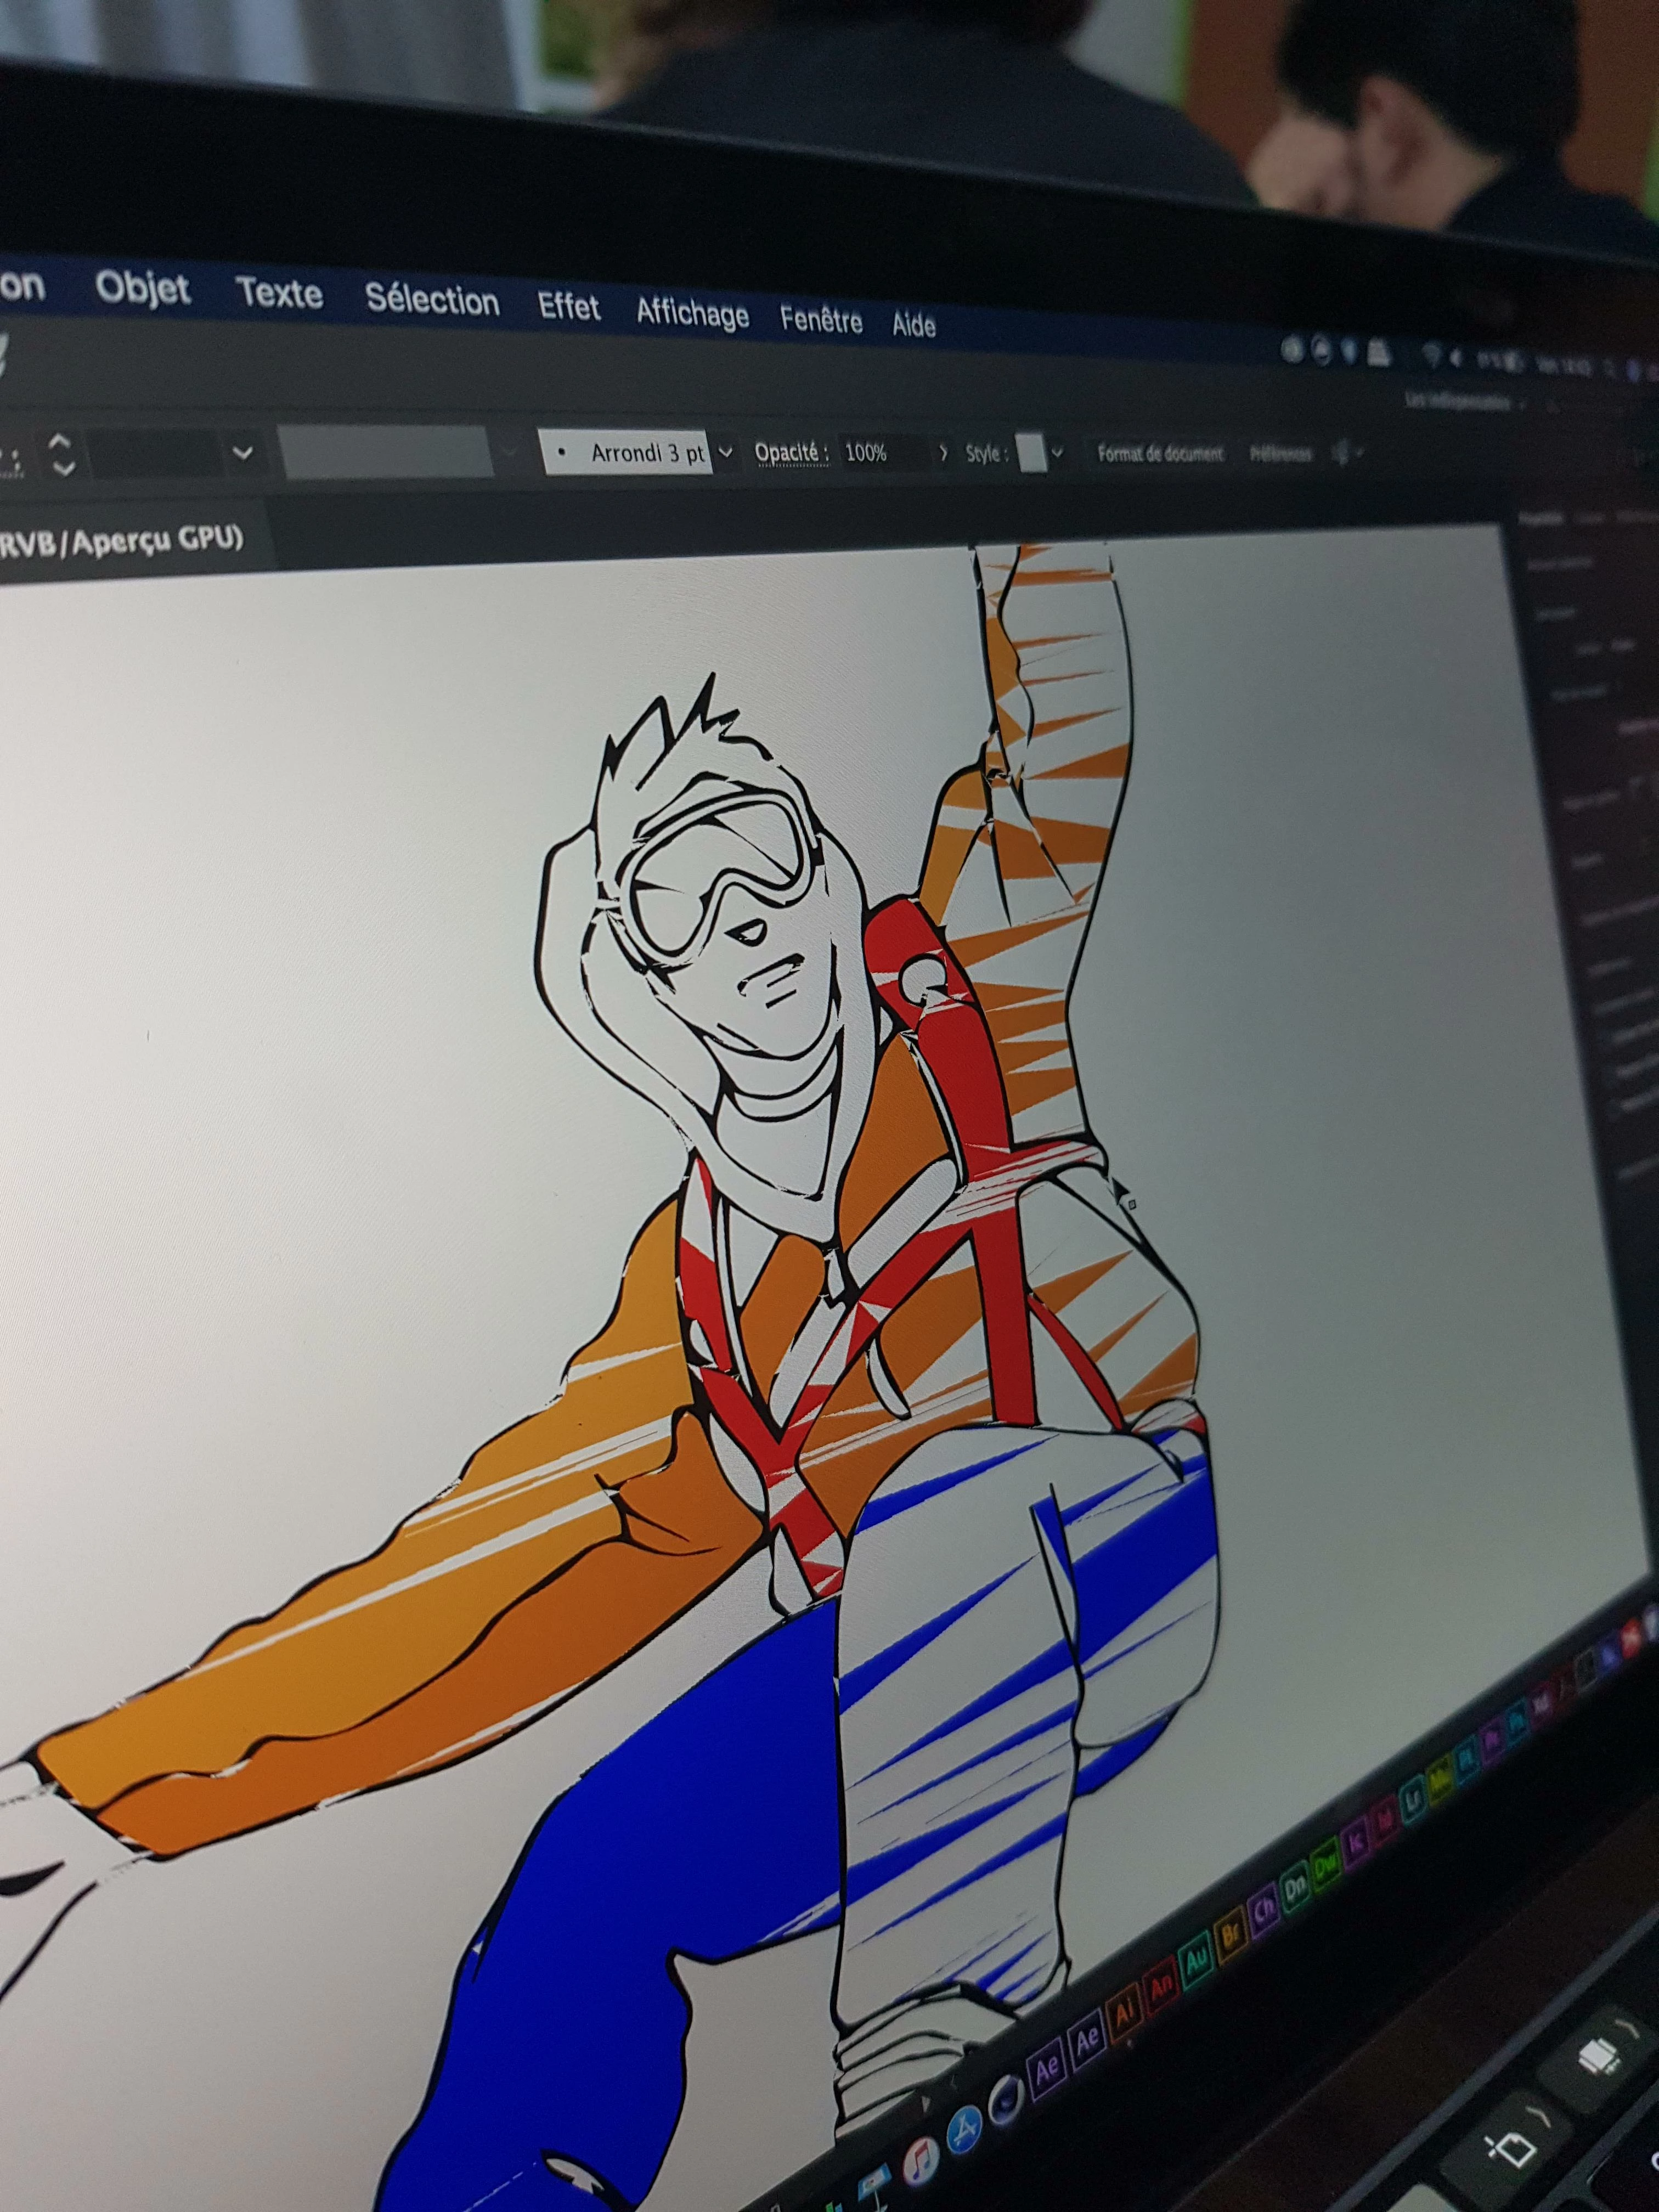Open the Objet menu
The height and width of the screenshot is (2212, 1659).
(x=142, y=289)
